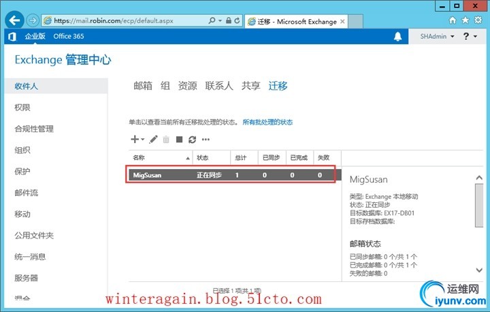This screenshot has width=490, height=312.
Task: Click the 邮箱状态 heading in details pane
Action: pyautogui.click(x=365, y=244)
